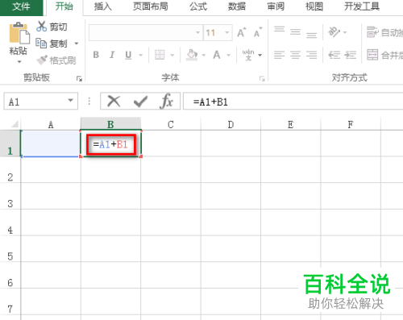
Task: Open the 开发工具 Developer tab
Action: tap(362, 6)
